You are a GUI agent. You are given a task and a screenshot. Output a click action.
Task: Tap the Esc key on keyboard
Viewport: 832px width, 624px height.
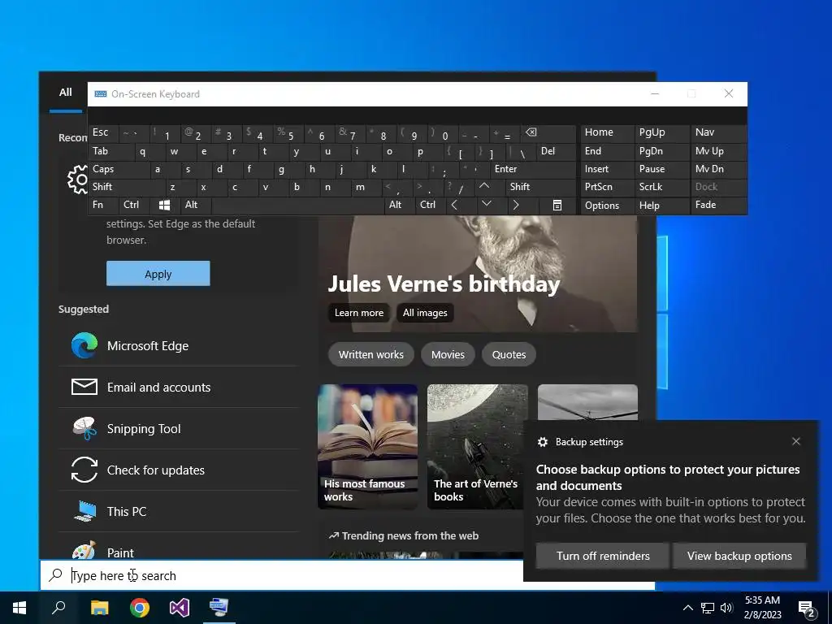[104, 132]
